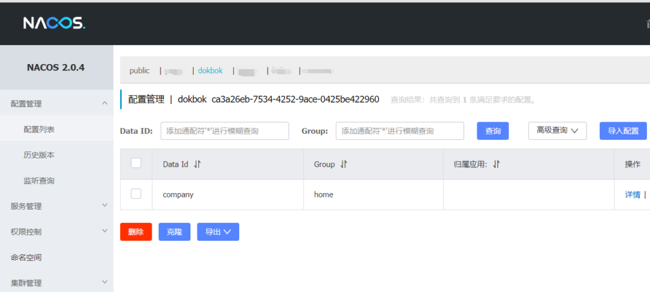The height and width of the screenshot is (292, 650).
Task: Click the NACOS logo
Action: [x=55, y=23]
